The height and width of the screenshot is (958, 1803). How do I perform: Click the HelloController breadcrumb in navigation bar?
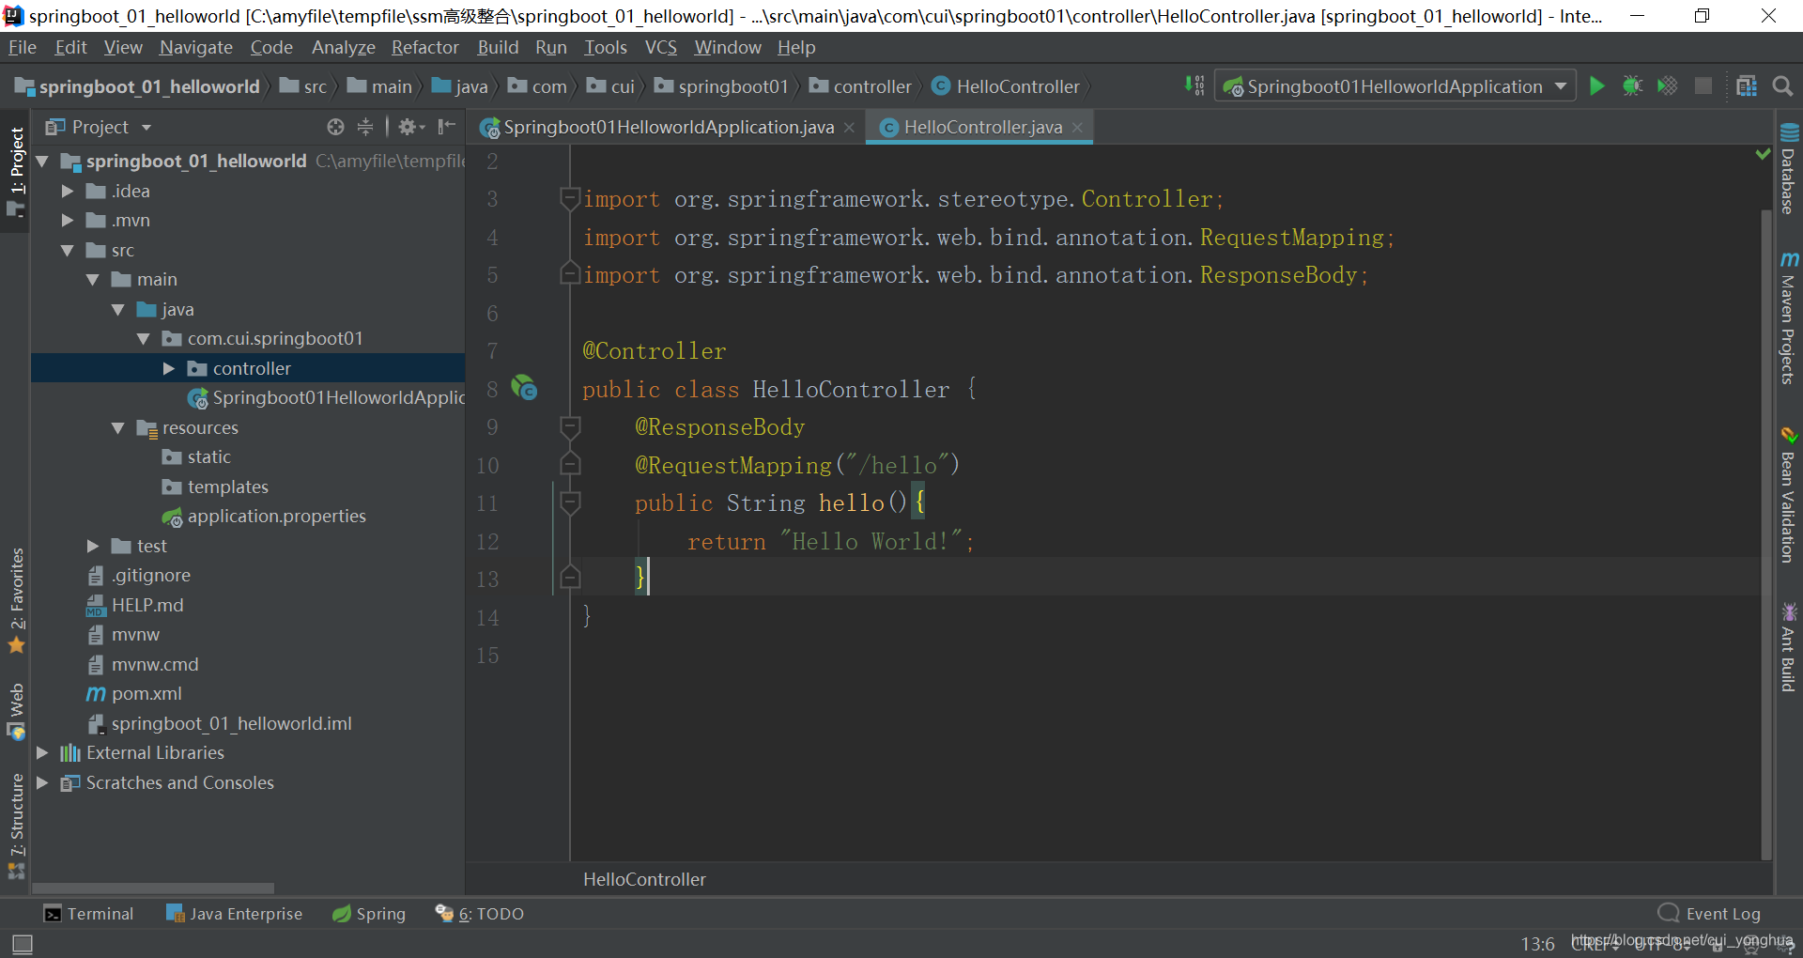1006,86
